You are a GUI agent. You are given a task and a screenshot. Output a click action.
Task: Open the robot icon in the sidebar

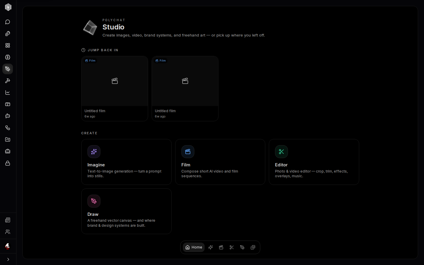[8, 116]
